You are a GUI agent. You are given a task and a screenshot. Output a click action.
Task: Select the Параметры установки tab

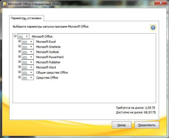point(26,18)
